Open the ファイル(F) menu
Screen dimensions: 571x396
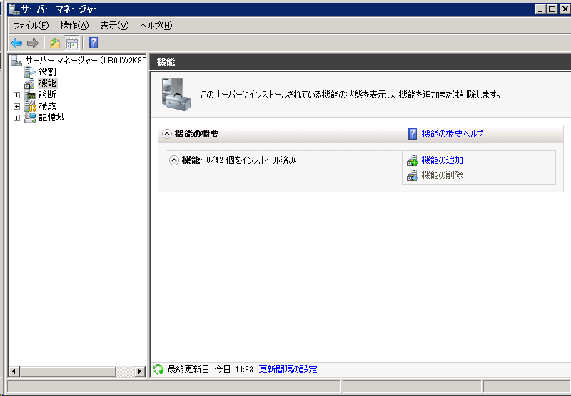(31, 26)
